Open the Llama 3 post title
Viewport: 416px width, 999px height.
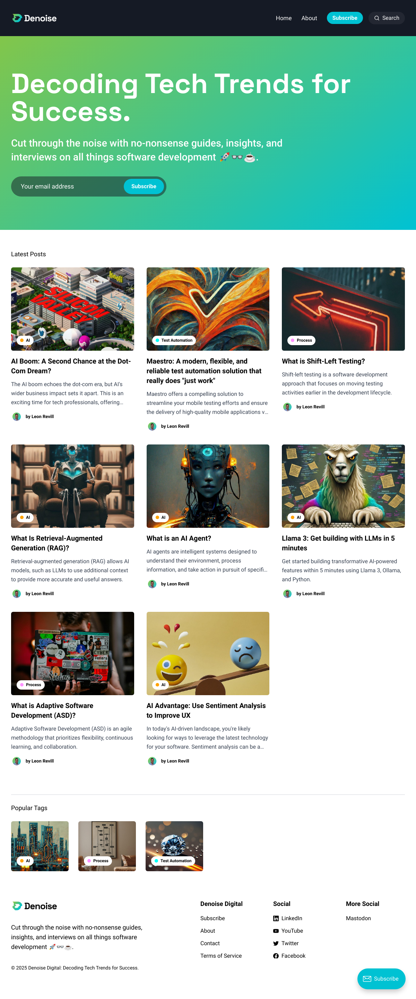[338, 543]
